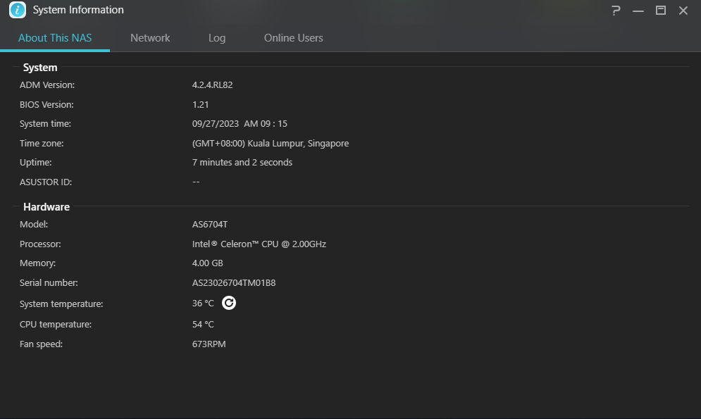
Task: Click the Intel Celeron processor text
Action: pyautogui.click(x=259, y=244)
